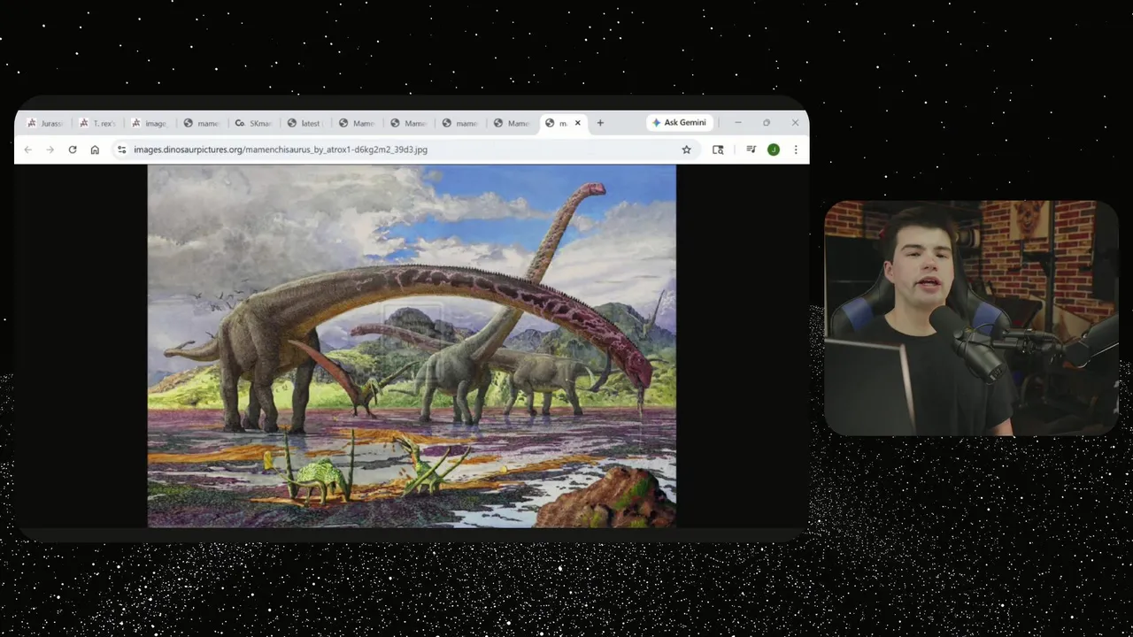1133x637 pixels.
Task: Open the Chrome three-dot menu
Action: (796, 150)
